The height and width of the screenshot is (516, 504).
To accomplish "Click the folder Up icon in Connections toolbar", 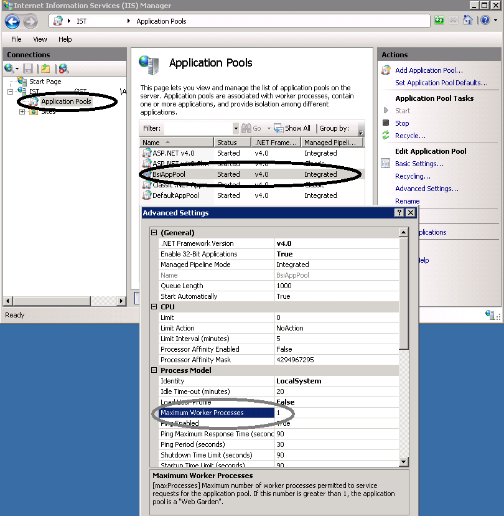I will (45, 68).
